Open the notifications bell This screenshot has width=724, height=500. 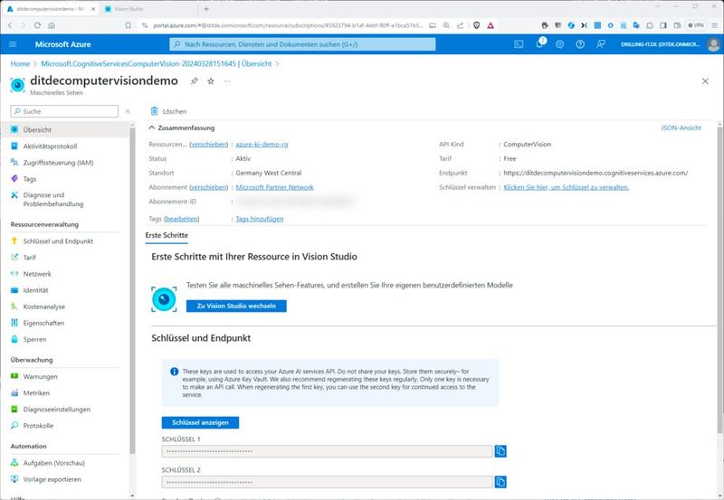coord(539,44)
